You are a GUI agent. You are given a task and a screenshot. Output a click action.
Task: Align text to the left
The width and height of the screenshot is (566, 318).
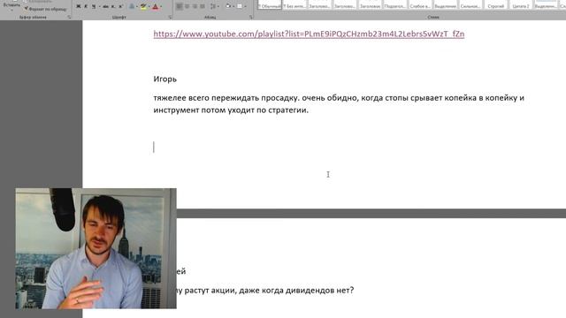(179, 6)
